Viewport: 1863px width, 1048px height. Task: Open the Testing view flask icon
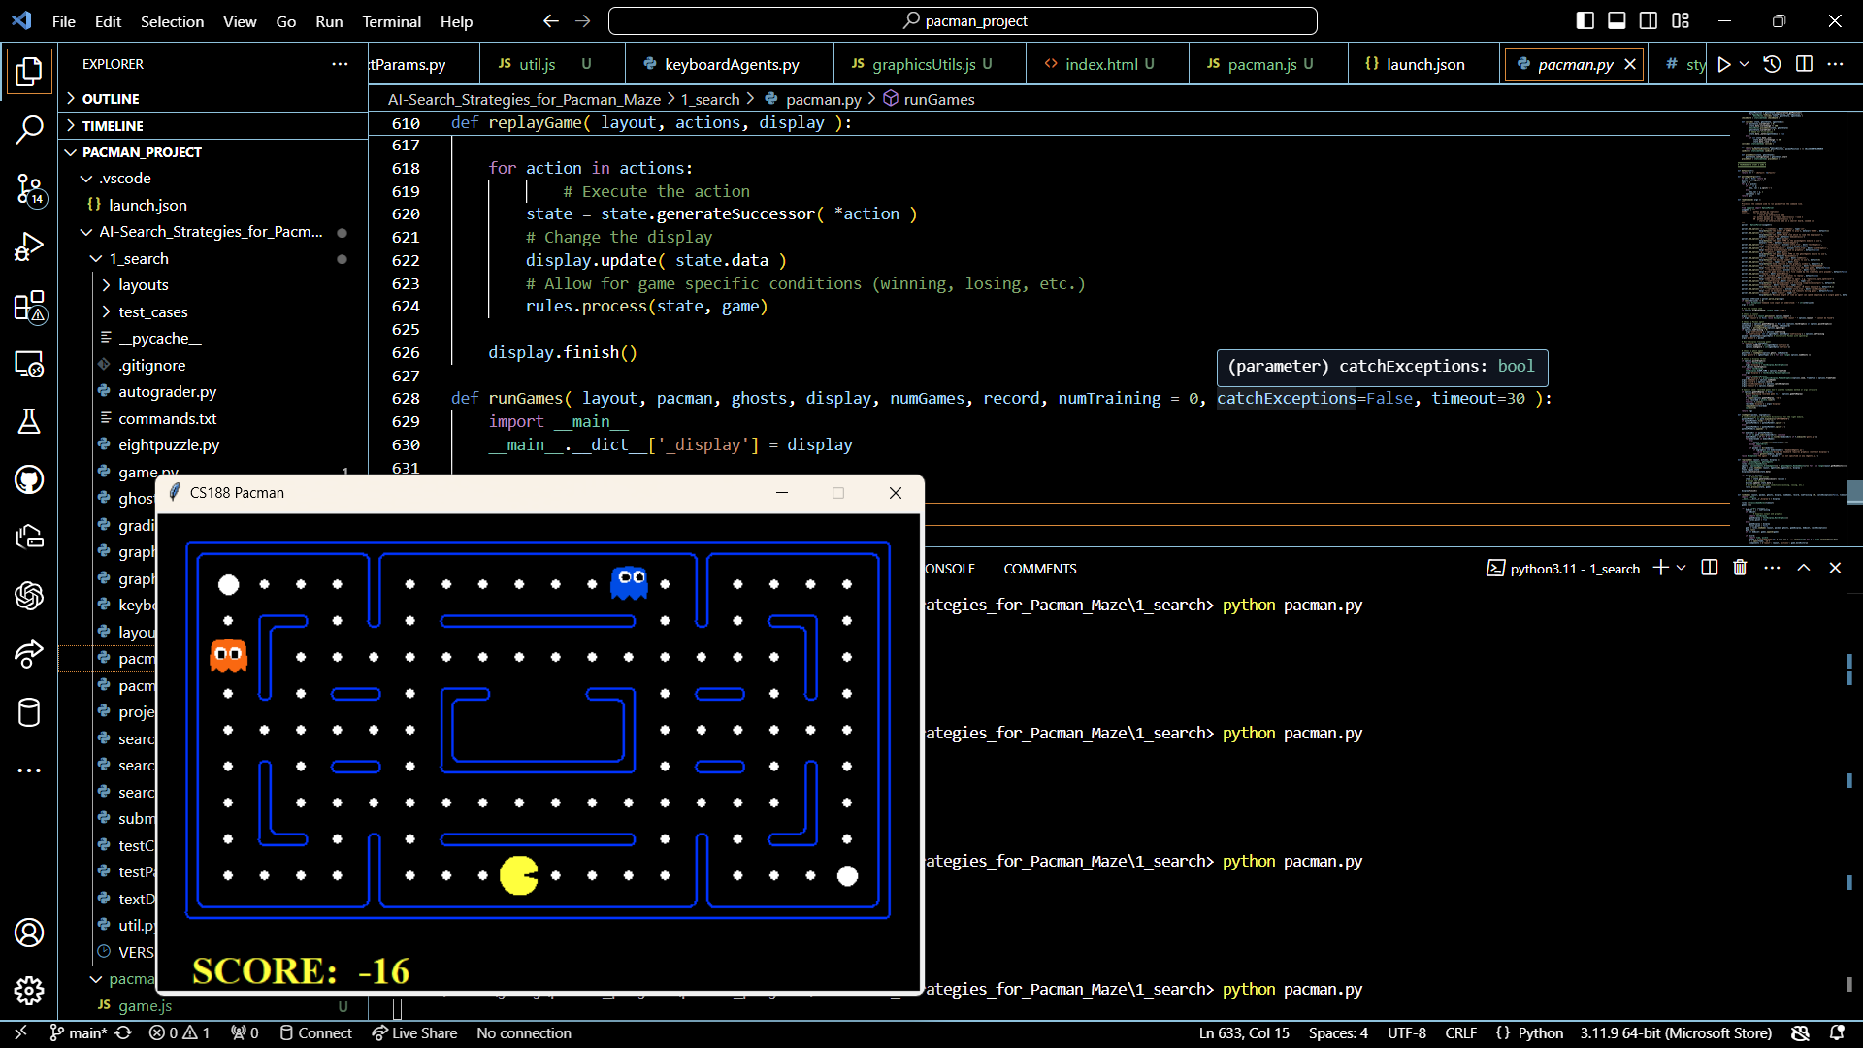point(29,421)
